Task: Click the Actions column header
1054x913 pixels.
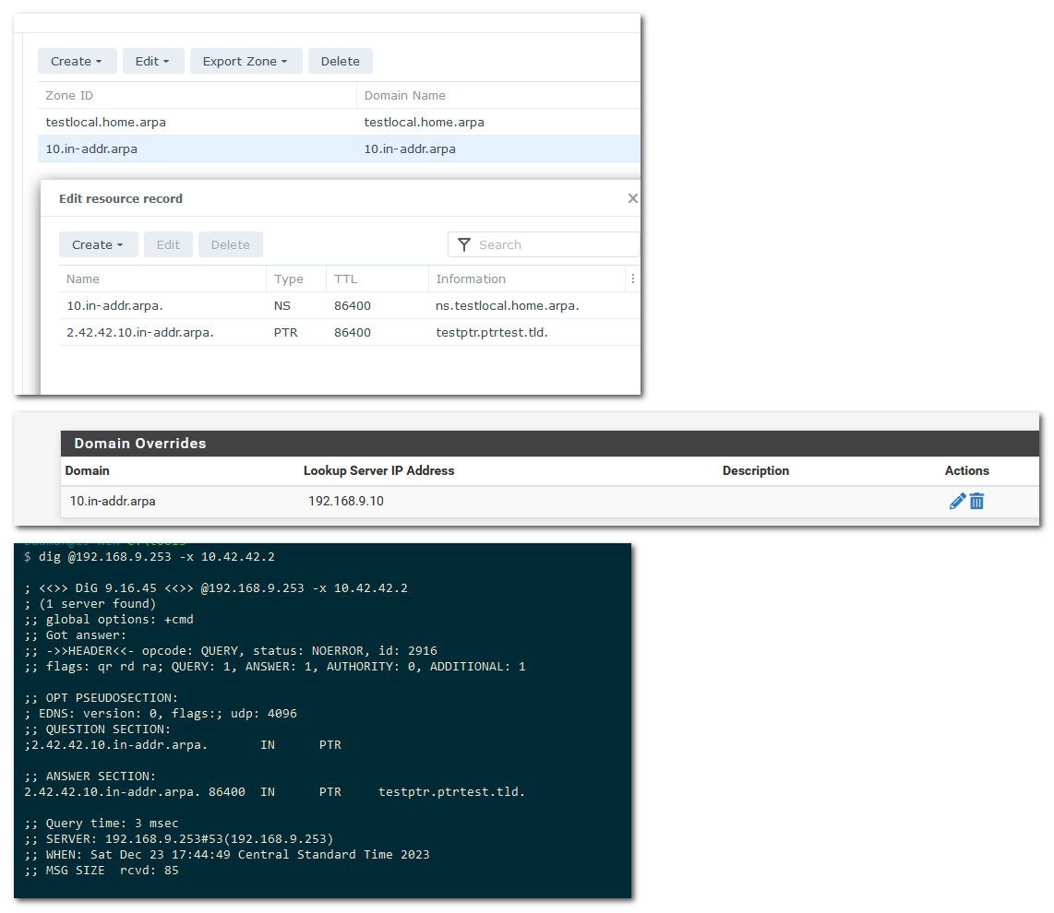Action: click(x=966, y=471)
